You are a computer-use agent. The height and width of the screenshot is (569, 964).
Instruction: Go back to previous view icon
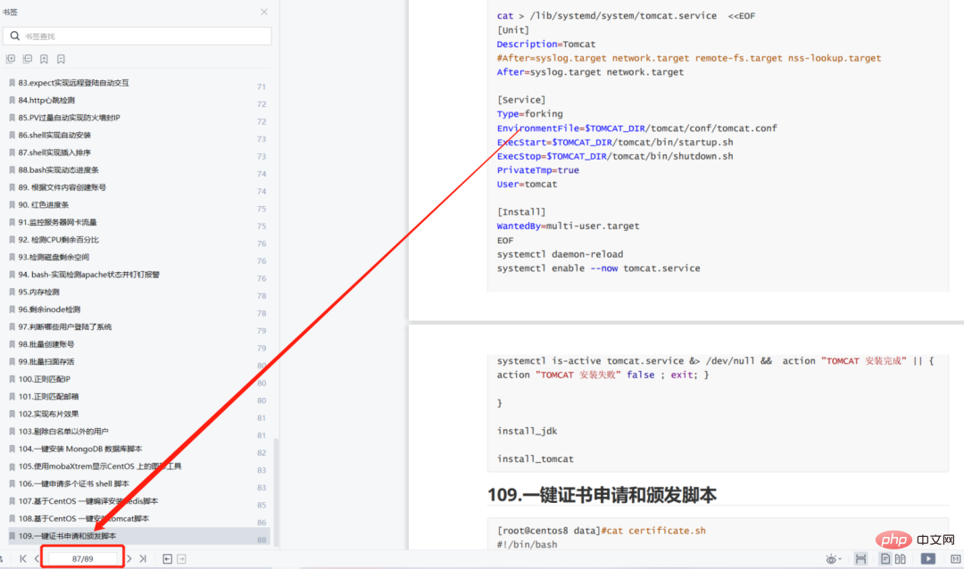[x=167, y=558]
